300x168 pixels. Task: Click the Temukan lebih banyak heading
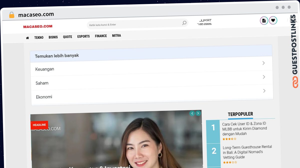[x=57, y=56]
